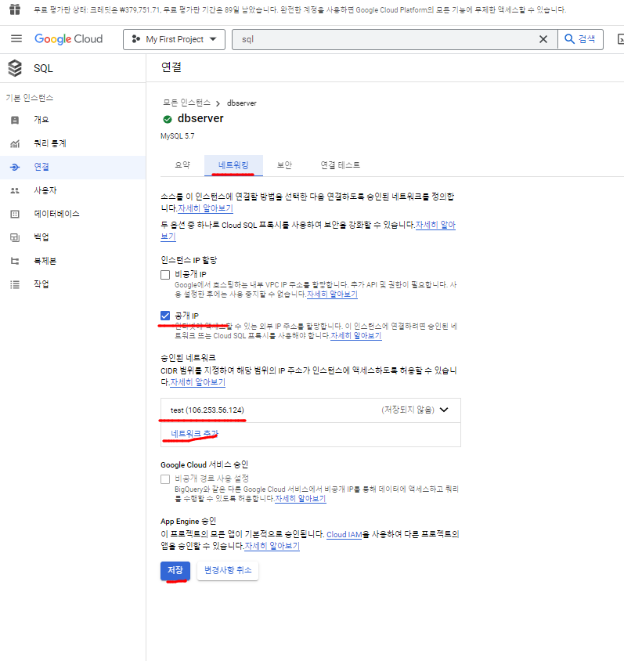Click 자세히 알아보기 in App Engine 승인
The height and width of the screenshot is (661, 624).
tap(272, 546)
